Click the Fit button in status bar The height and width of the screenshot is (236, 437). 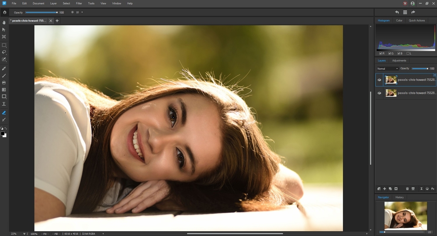click(x=45, y=234)
